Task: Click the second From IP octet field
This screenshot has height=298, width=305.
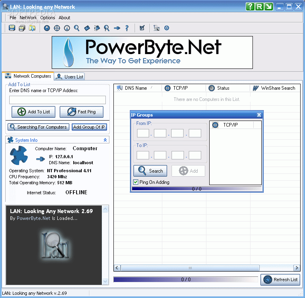Action: (x=160, y=133)
